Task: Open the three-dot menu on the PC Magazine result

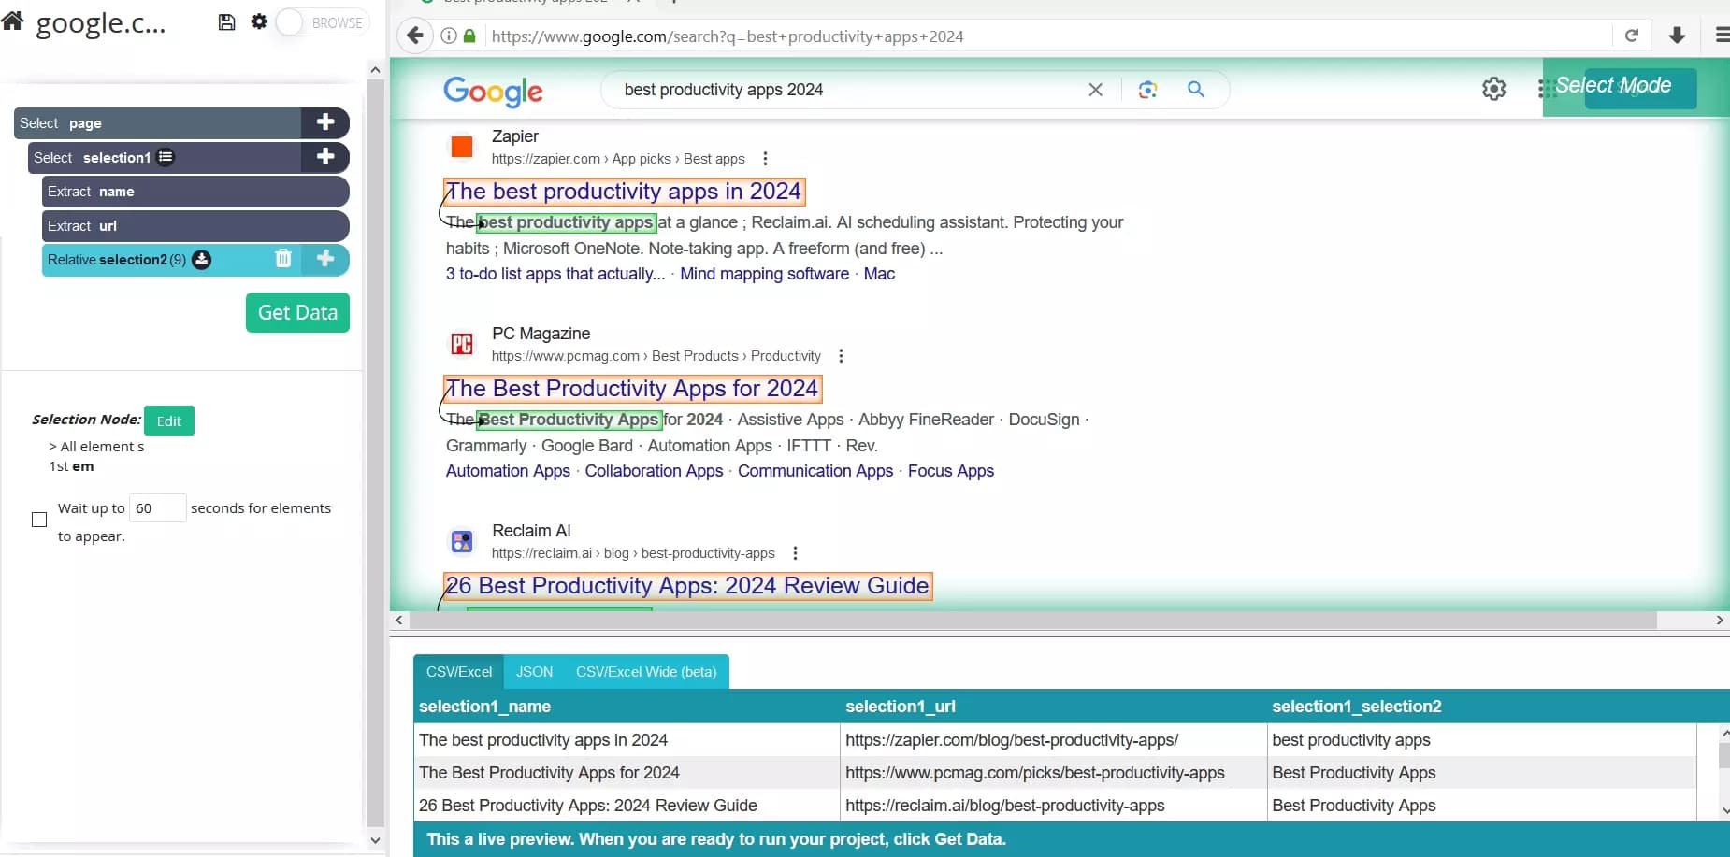Action: [x=840, y=356]
